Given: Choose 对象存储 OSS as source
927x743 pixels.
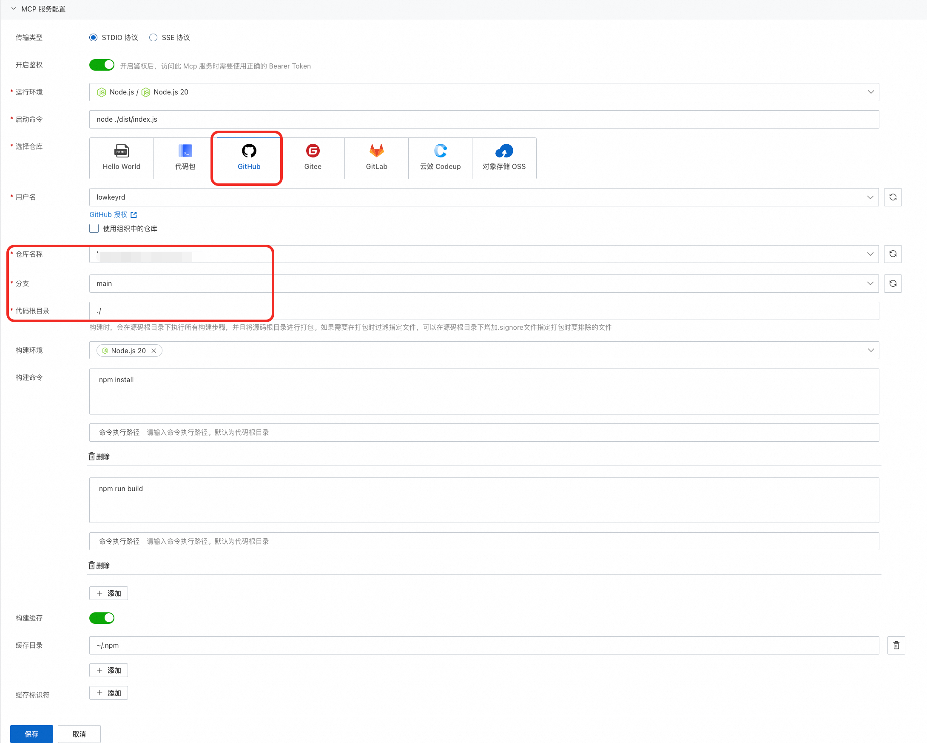Looking at the screenshot, I should tap(504, 158).
